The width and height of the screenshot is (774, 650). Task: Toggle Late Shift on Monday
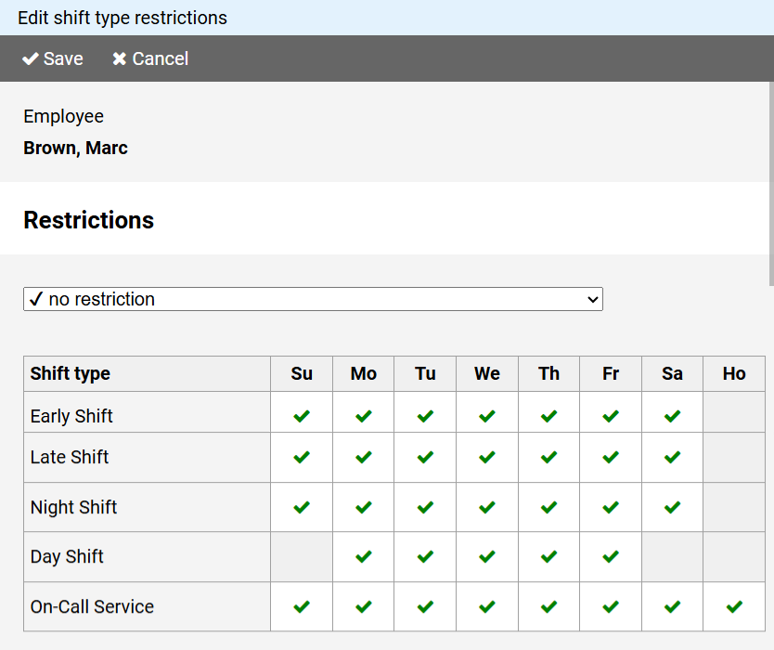pos(363,458)
